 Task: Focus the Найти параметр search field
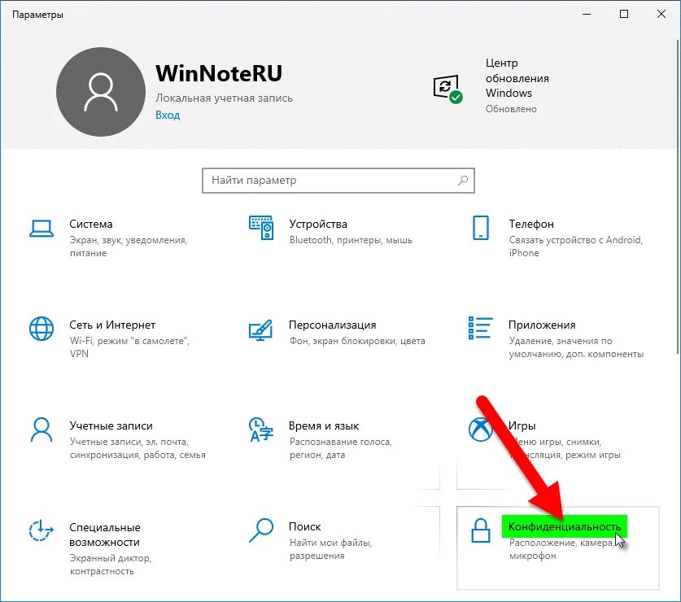pos(338,181)
